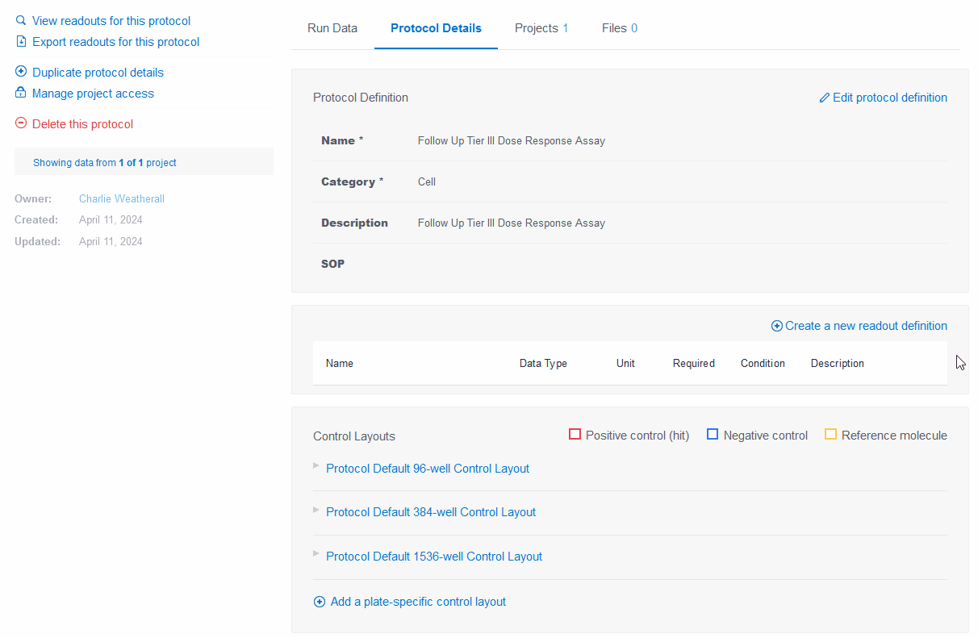Screen dimensions: 978x638
Task: Click the Created date April 11, 2024
Action: tap(111, 219)
